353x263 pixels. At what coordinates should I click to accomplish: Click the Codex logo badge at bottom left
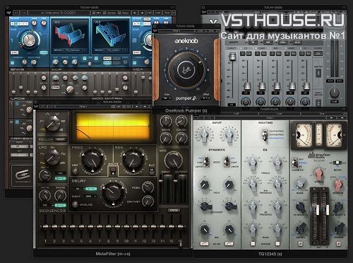coord(23,175)
